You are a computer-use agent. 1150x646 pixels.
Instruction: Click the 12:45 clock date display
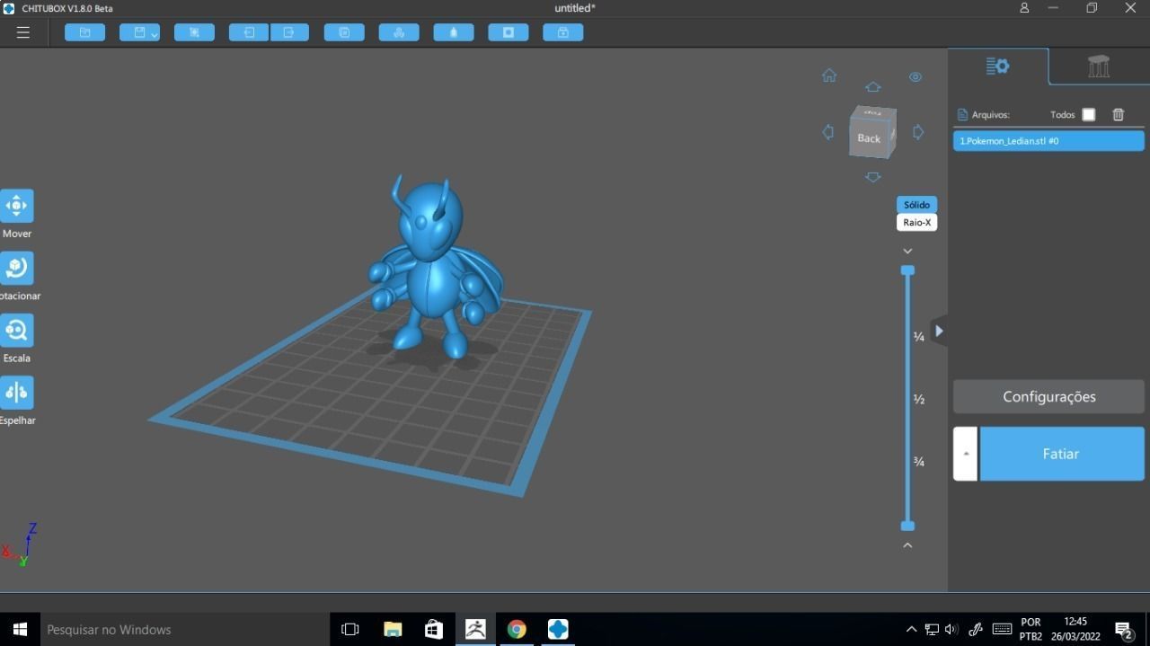pyautogui.click(x=1075, y=629)
